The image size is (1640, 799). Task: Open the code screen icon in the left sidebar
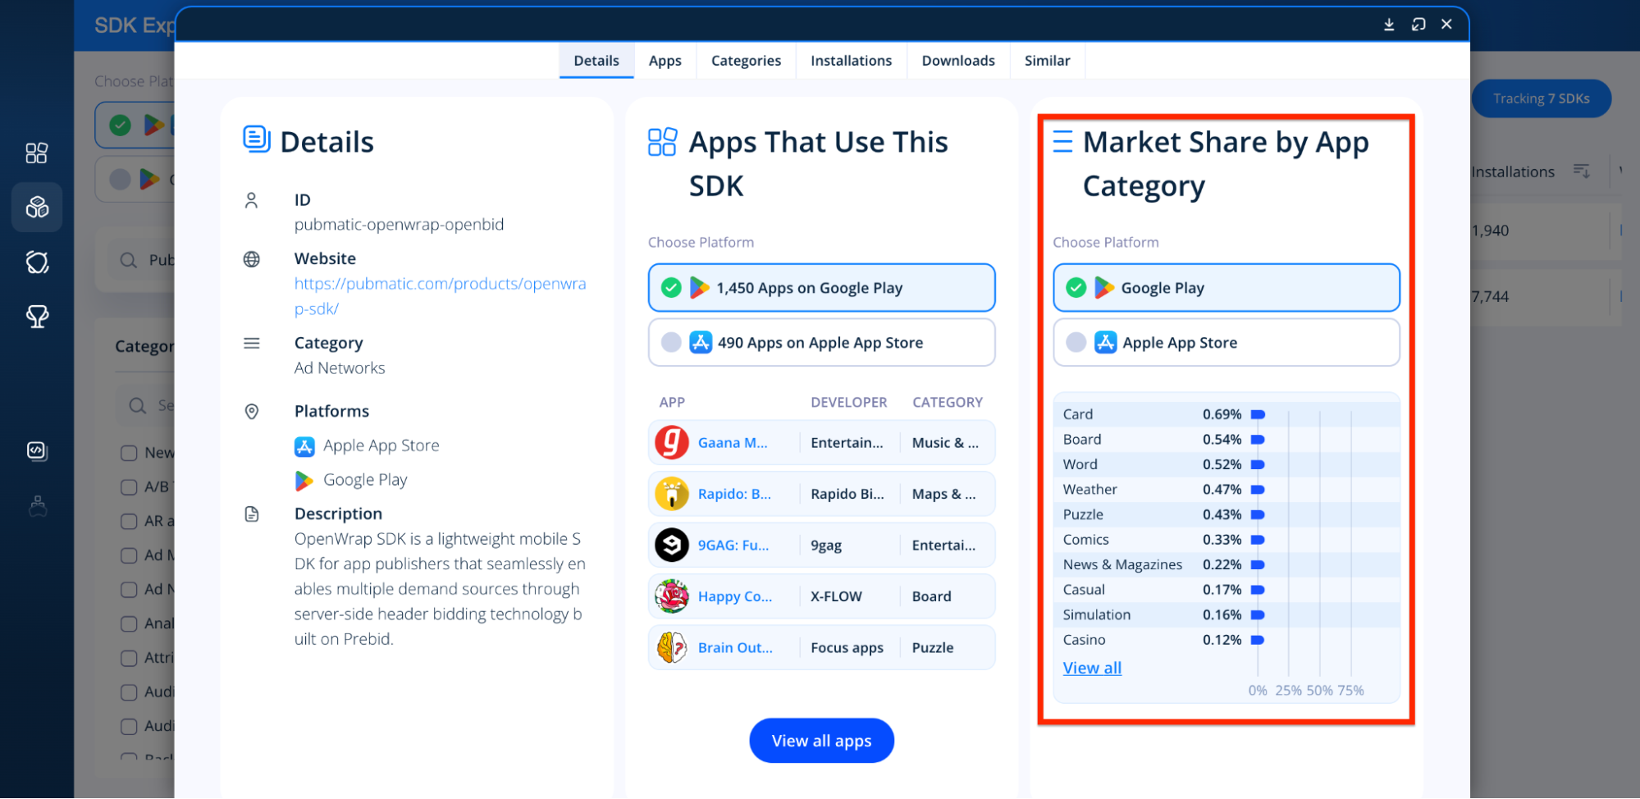37,450
